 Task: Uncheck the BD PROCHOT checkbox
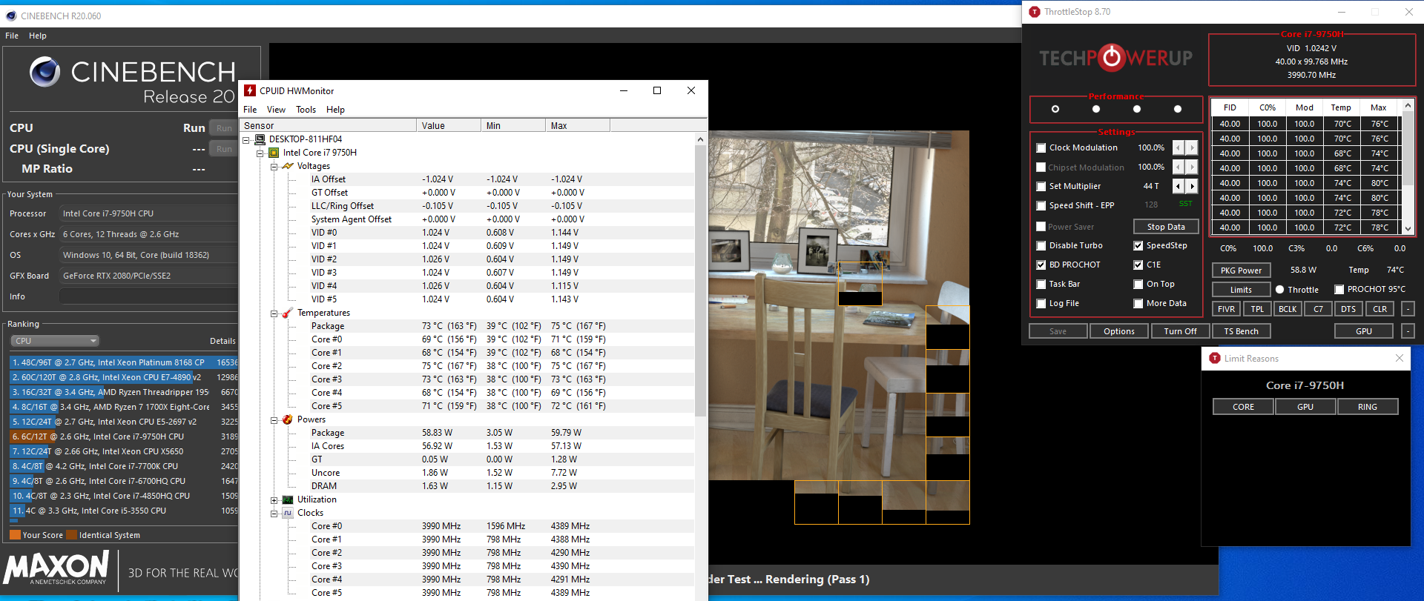(x=1041, y=265)
